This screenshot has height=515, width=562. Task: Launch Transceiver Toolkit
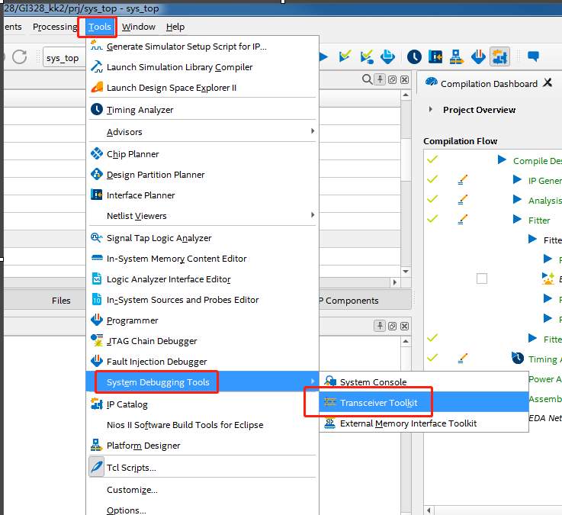(x=424, y=402)
